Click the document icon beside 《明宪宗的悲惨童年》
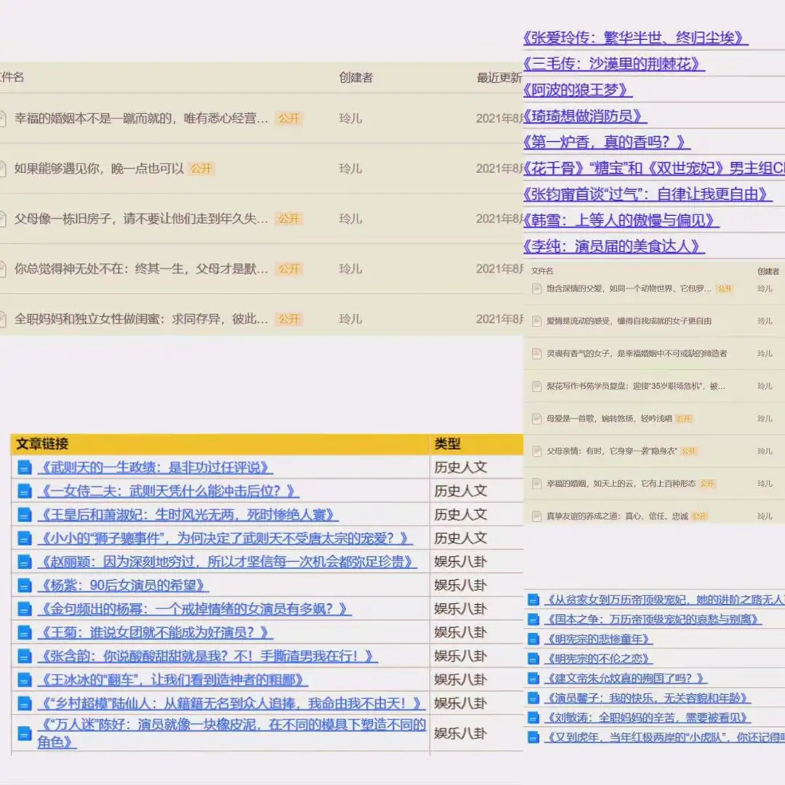The height and width of the screenshot is (785, 785). 534,640
